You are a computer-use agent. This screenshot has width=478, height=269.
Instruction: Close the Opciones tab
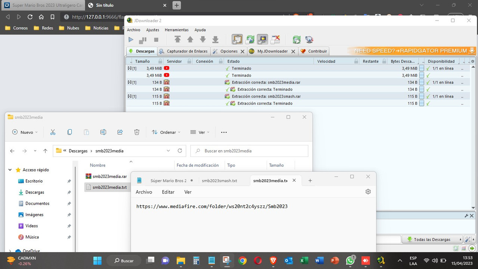click(x=243, y=52)
